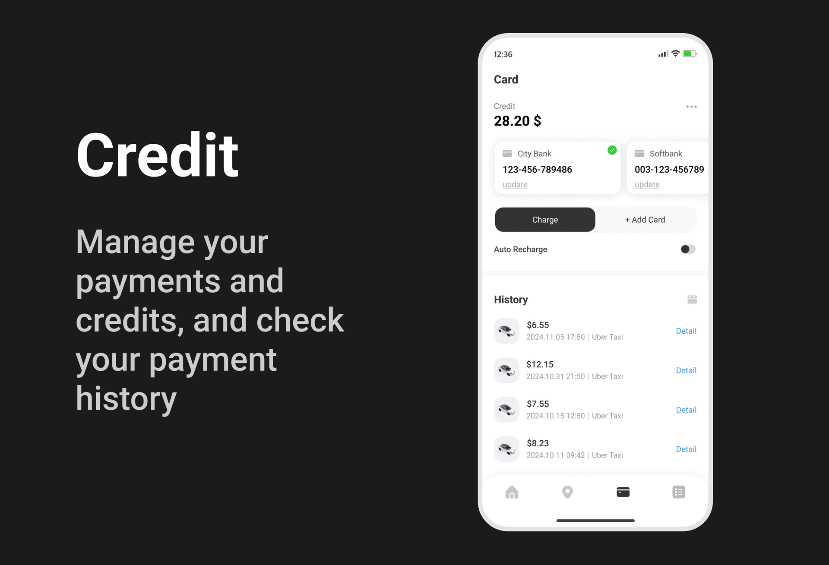Tap the location pin icon in bottom nav
The height and width of the screenshot is (565, 829).
568,492
